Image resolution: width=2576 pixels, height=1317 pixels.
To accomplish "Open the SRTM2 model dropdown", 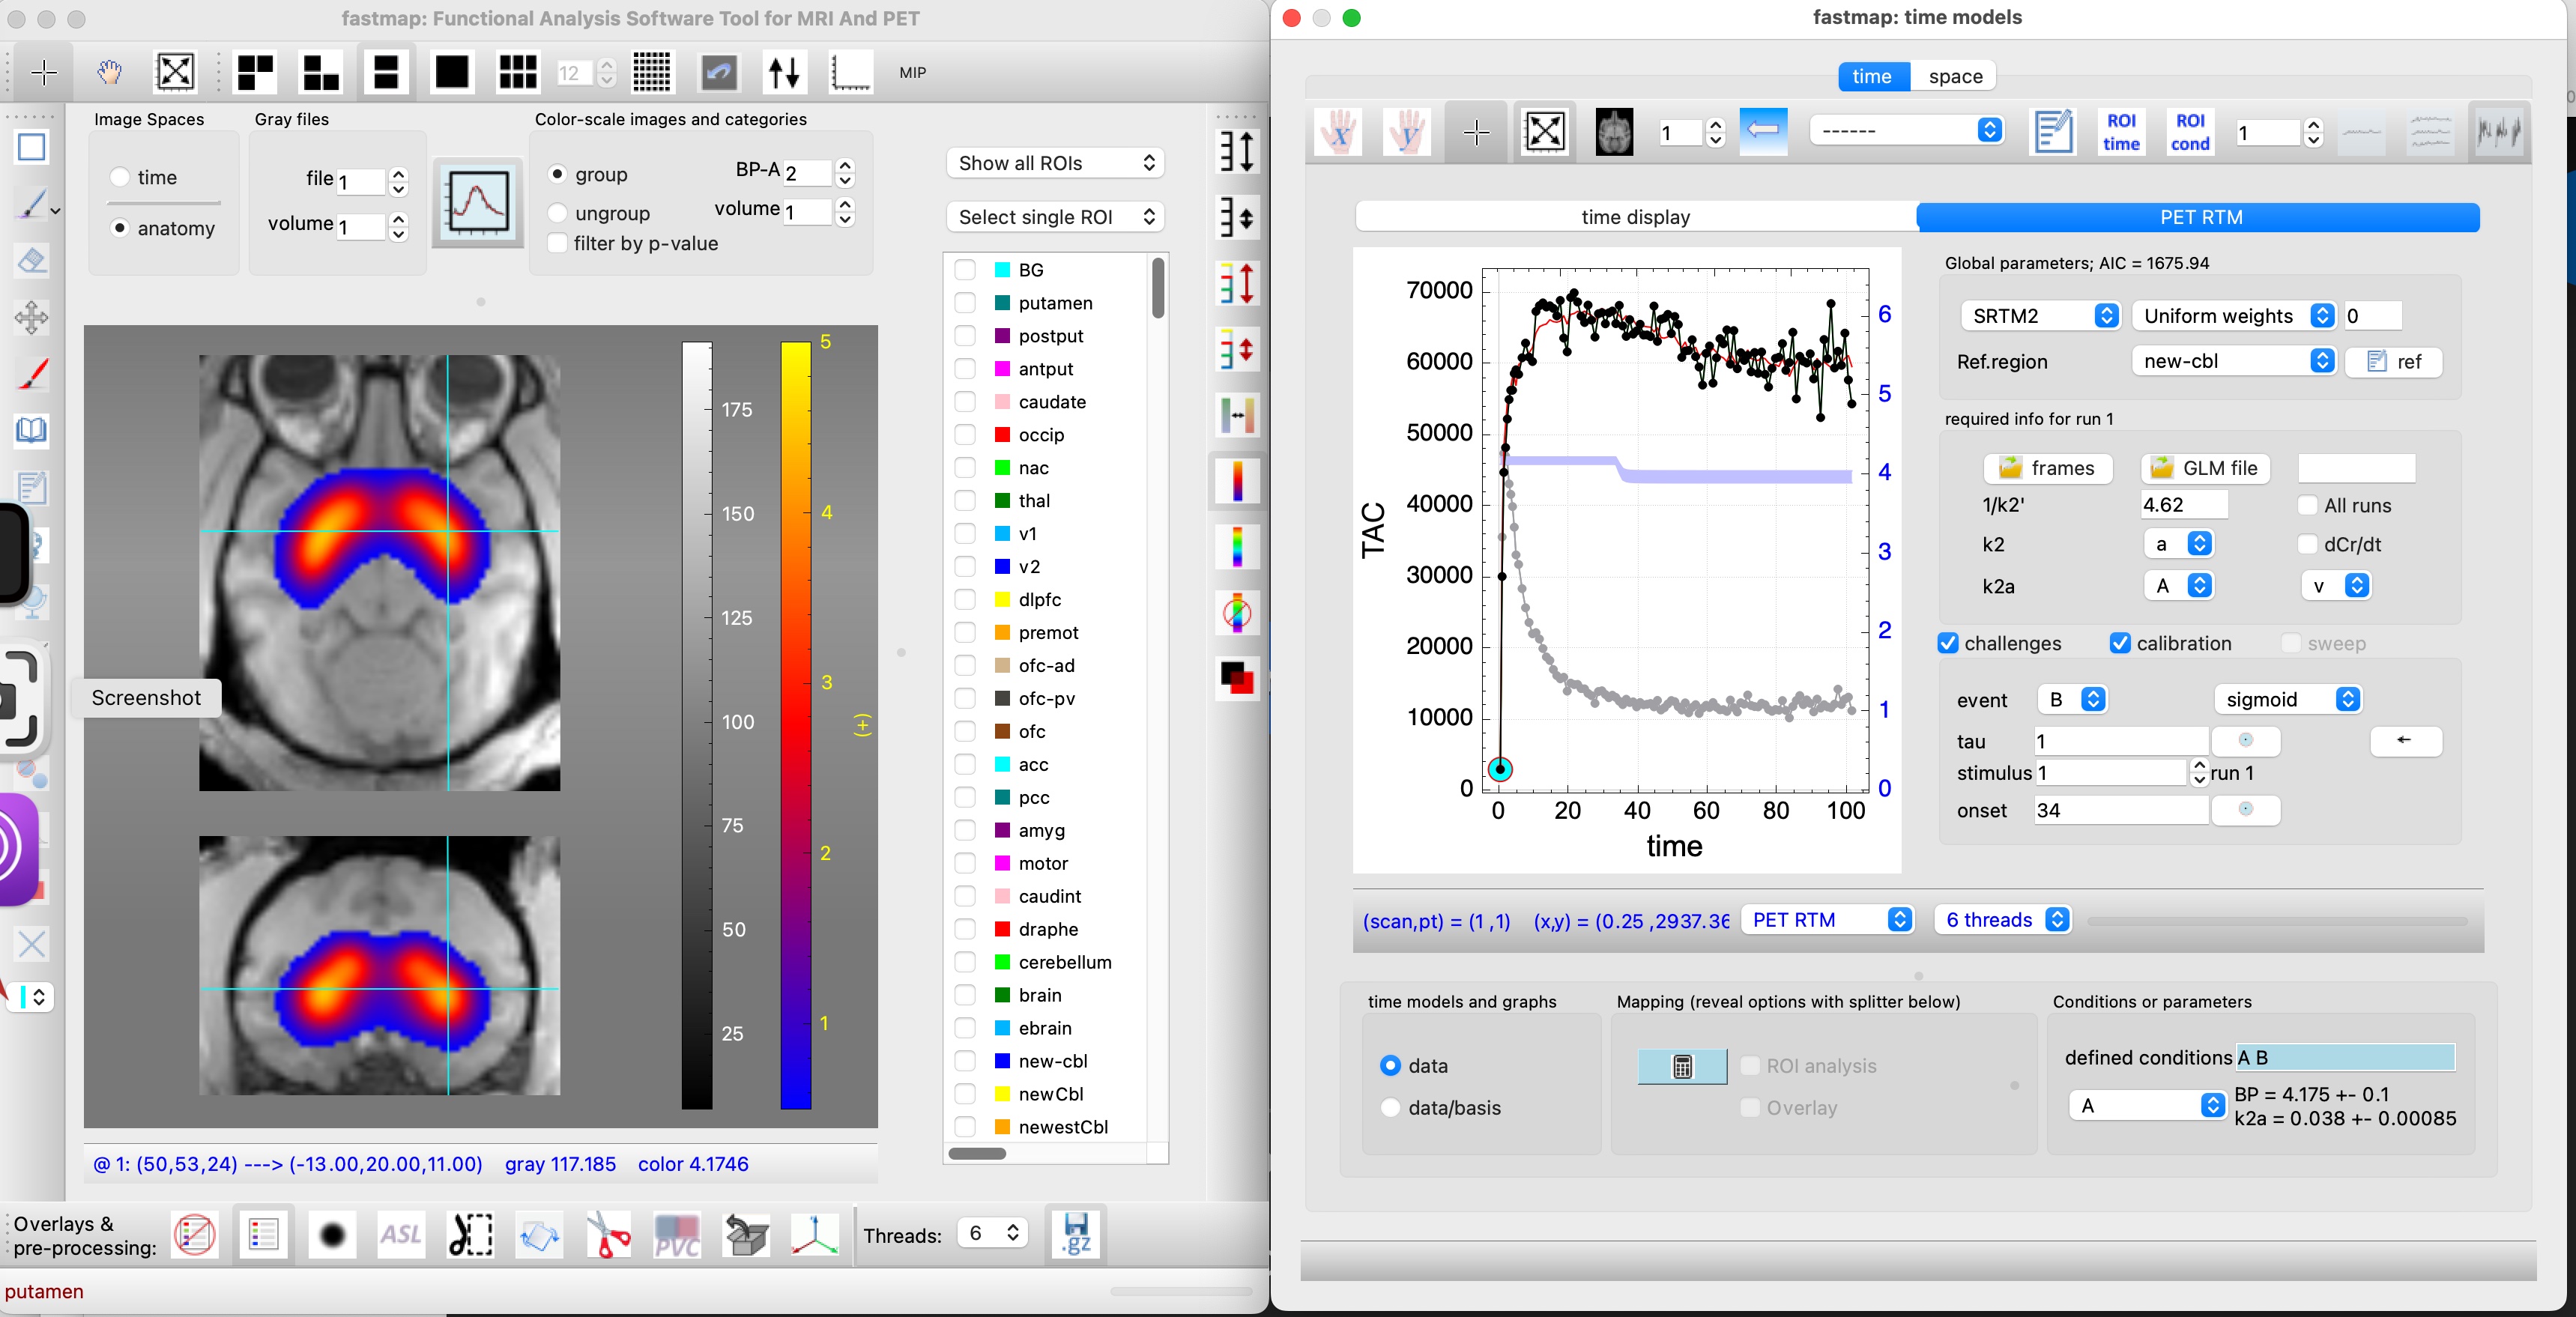I will click(x=2040, y=316).
